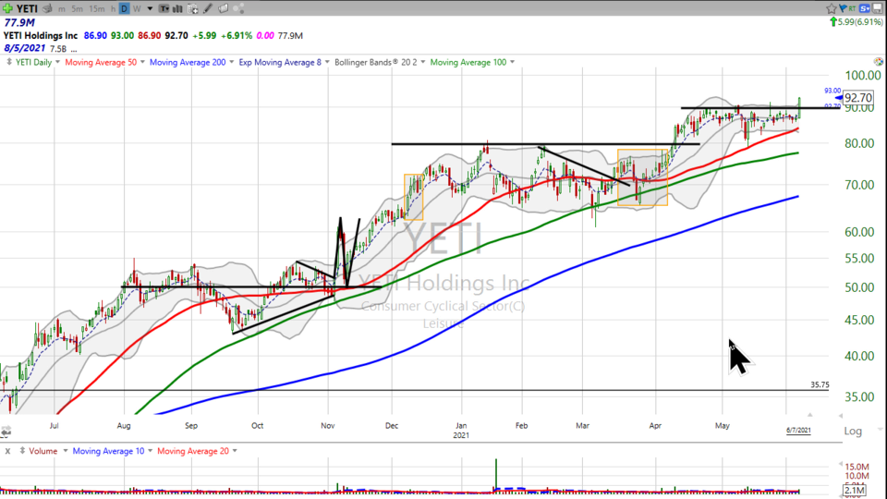The height and width of the screenshot is (499, 887).
Task: Click the +6.91% percent change value
Action: point(237,36)
